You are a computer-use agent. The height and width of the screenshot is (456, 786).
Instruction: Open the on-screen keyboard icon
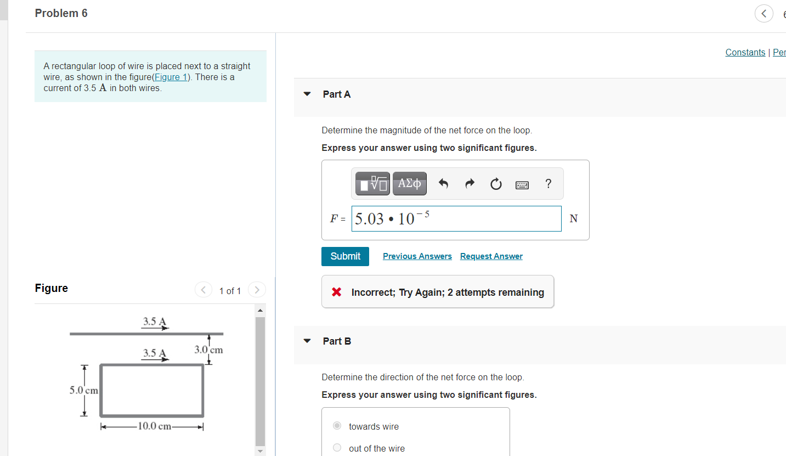pyautogui.click(x=522, y=183)
